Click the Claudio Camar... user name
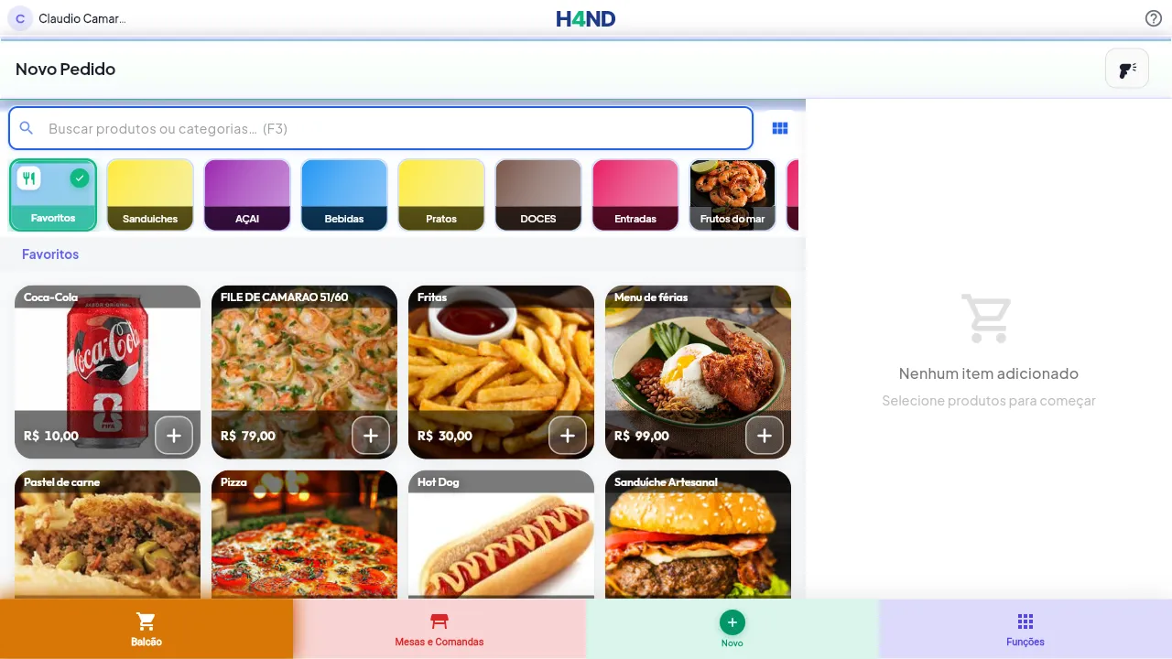The image size is (1172, 659). point(82,18)
